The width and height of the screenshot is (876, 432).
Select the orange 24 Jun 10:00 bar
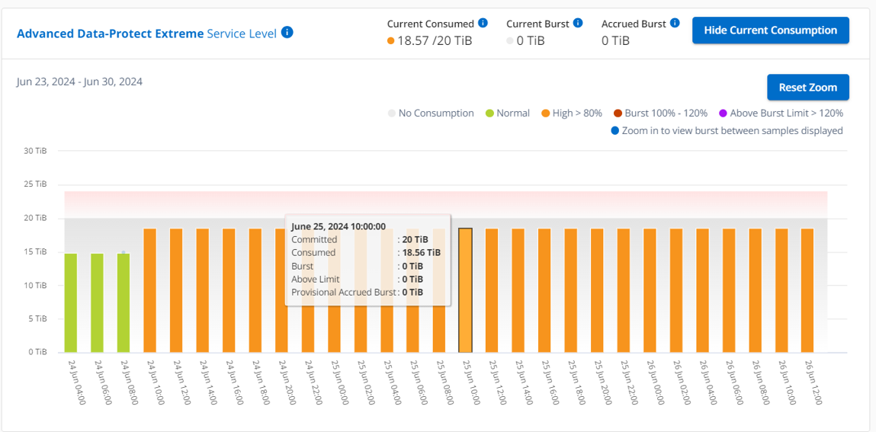150,290
